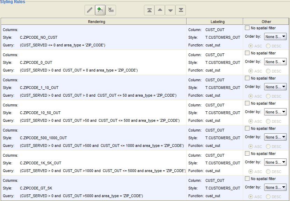Image resolution: width=290 pixels, height=201 pixels.
Task: Click query with CUST_OUT <= 5000
Action: pos(103,171)
